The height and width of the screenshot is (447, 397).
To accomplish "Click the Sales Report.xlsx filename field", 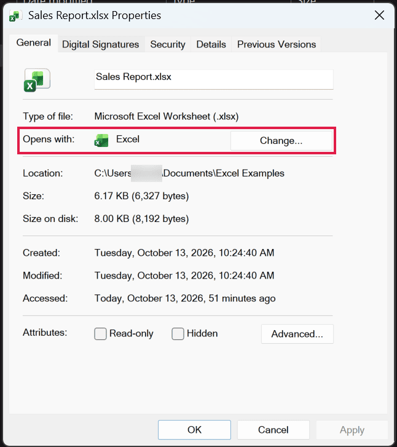I will coord(214,79).
